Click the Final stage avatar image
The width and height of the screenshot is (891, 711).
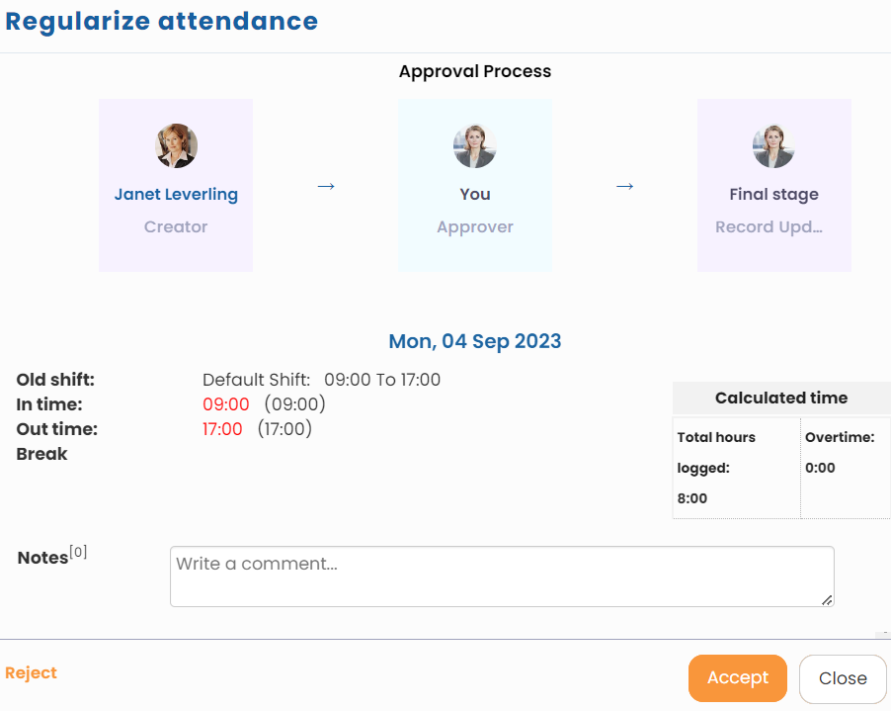pyautogui.click(x=773, y=146)
